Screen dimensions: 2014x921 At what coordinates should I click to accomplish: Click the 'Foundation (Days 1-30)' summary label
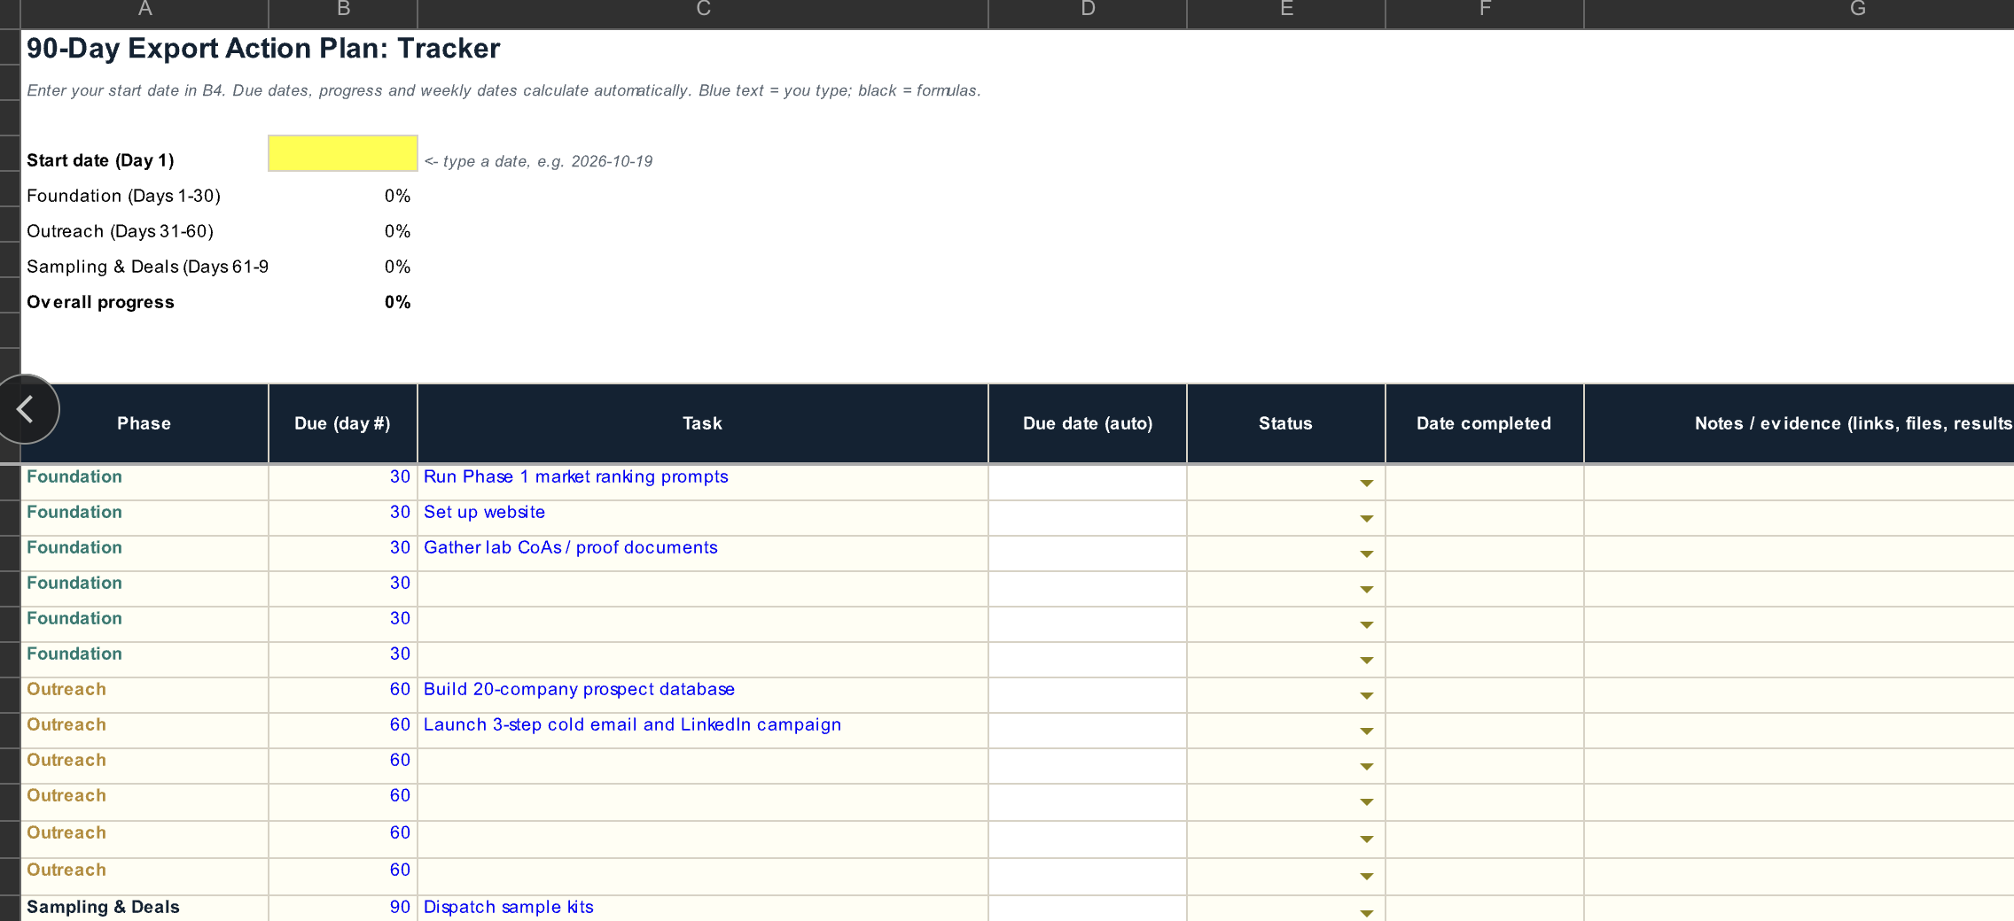click(x=123, y=196)
